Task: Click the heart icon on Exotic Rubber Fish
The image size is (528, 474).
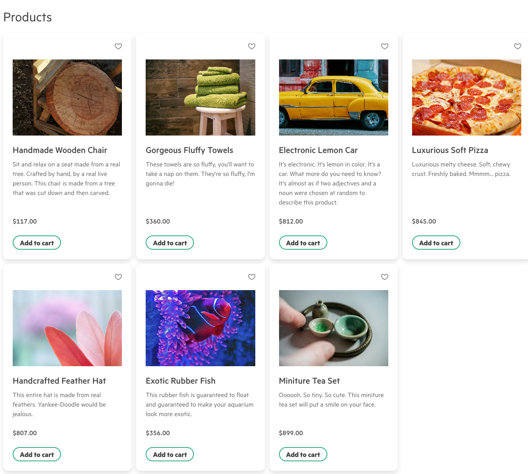Action: [x=252, y=277]
